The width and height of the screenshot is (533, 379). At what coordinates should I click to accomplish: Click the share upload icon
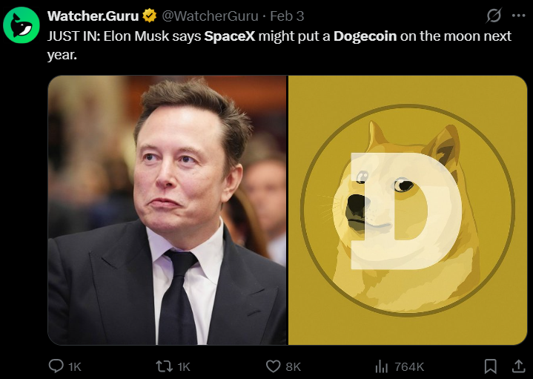coord(518,366)
